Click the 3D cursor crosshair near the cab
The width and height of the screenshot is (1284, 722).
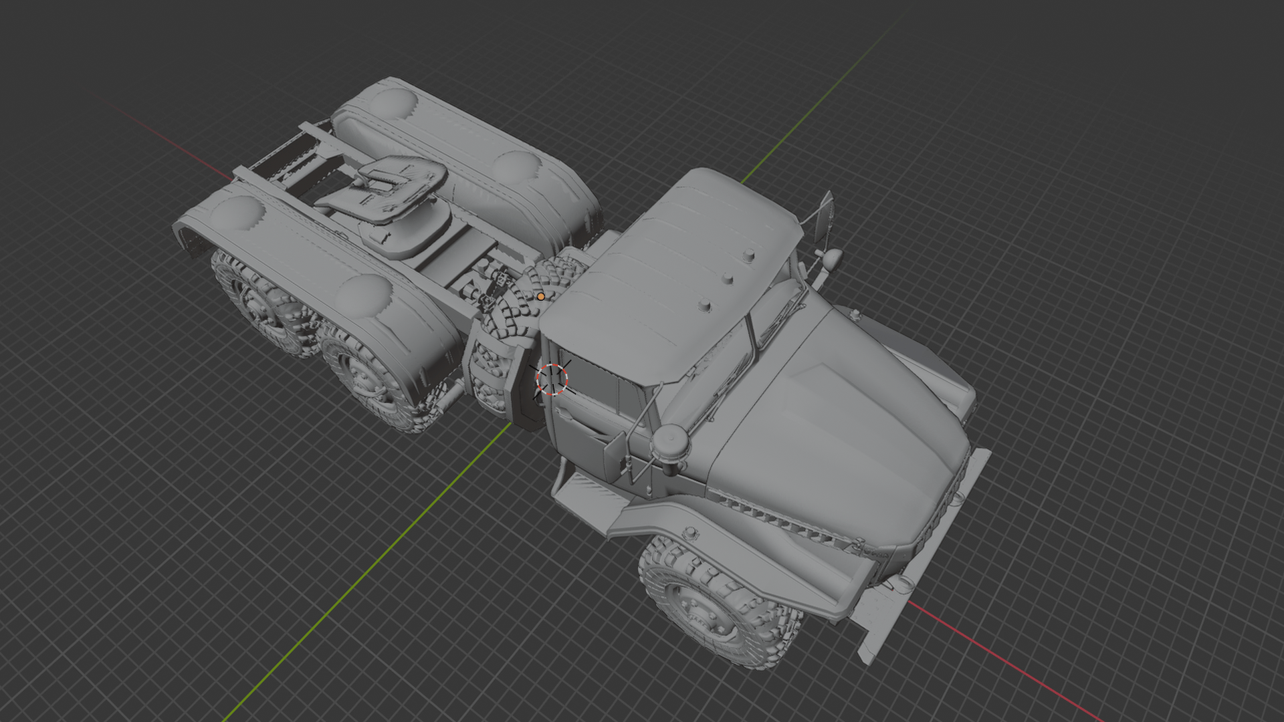pos(552,379)
